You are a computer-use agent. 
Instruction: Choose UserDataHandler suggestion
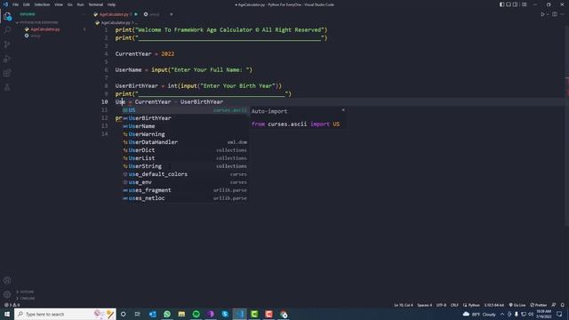(x=185, y=142)
